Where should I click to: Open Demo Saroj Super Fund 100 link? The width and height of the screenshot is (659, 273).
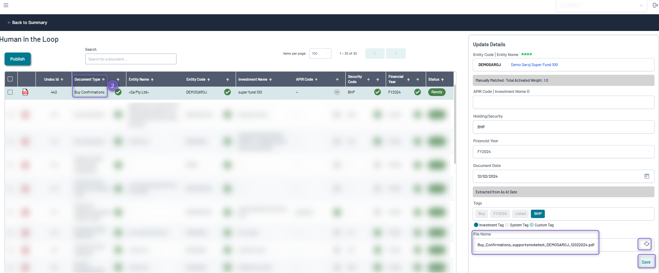click(x=534, y=65)
